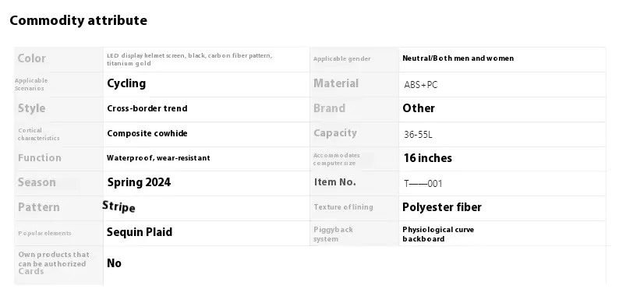Click the Commodity attribute heading
The image size is (619, 296).
tap(78, 20)
